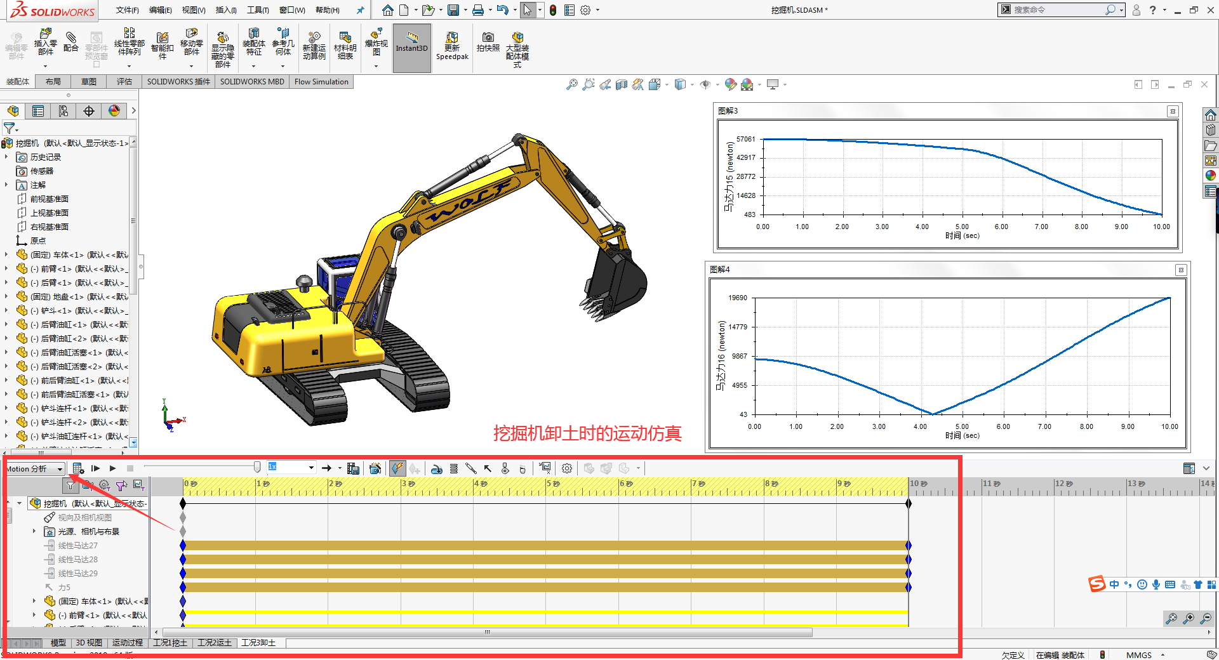Click the Save Animation filmstrip icon
Image resolution: width=1219 pixels, height=660 pixels.
coord(354,468)
